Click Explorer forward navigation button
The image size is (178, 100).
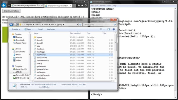[x=15, y=24]
